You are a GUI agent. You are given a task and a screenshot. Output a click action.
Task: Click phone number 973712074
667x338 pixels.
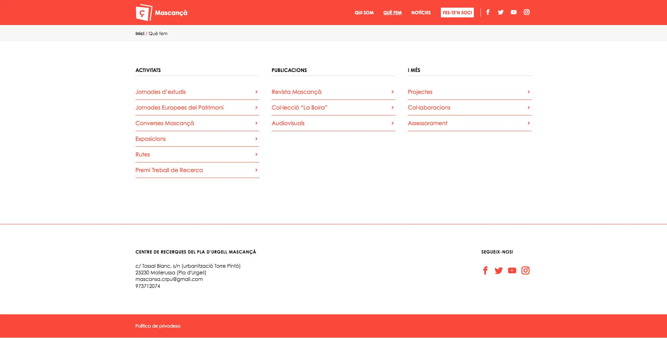click(148, 286)
